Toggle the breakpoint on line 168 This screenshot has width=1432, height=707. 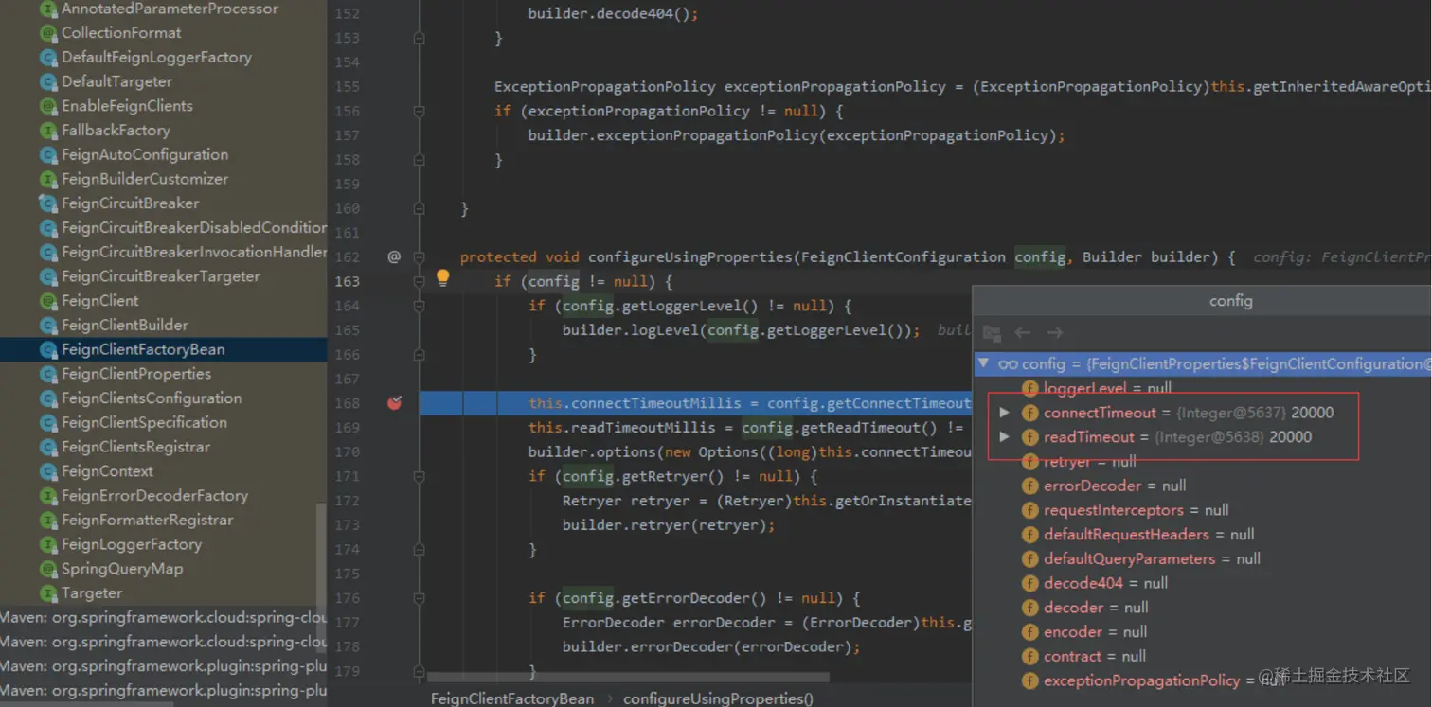pos(395,403)
